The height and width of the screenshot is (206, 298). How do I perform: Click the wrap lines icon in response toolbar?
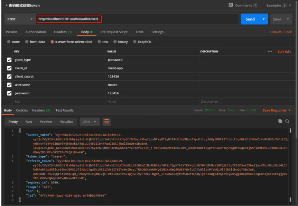(x=106, y=122)
